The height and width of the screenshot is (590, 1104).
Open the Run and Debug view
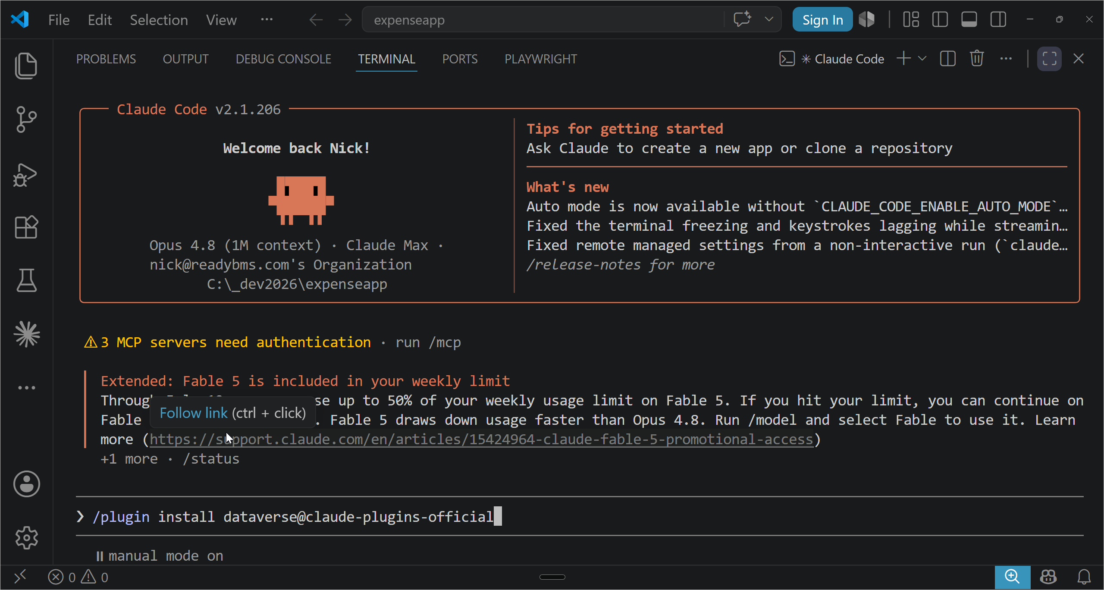(x=25, y=174)
